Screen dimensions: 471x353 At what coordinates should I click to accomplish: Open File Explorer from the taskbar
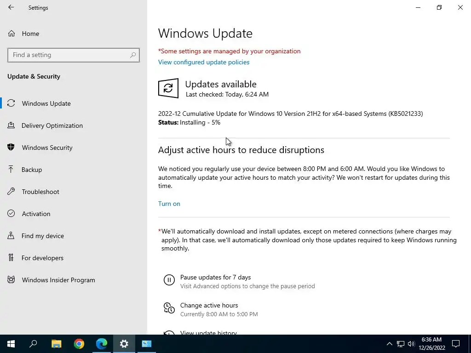point(56,344)
